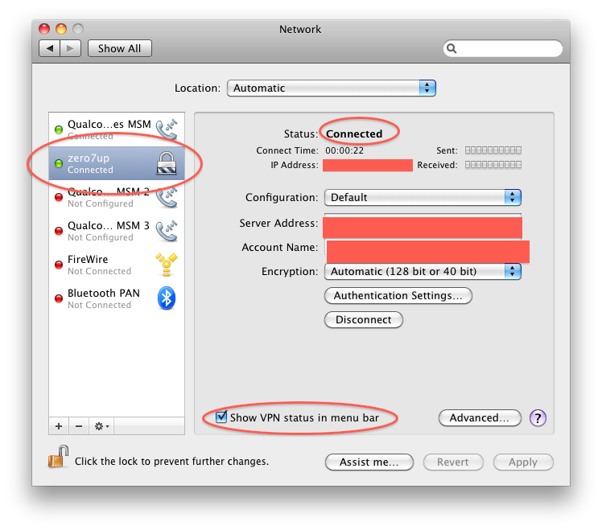
Task: Click the Network window title
Action: [x=300, y=29]
